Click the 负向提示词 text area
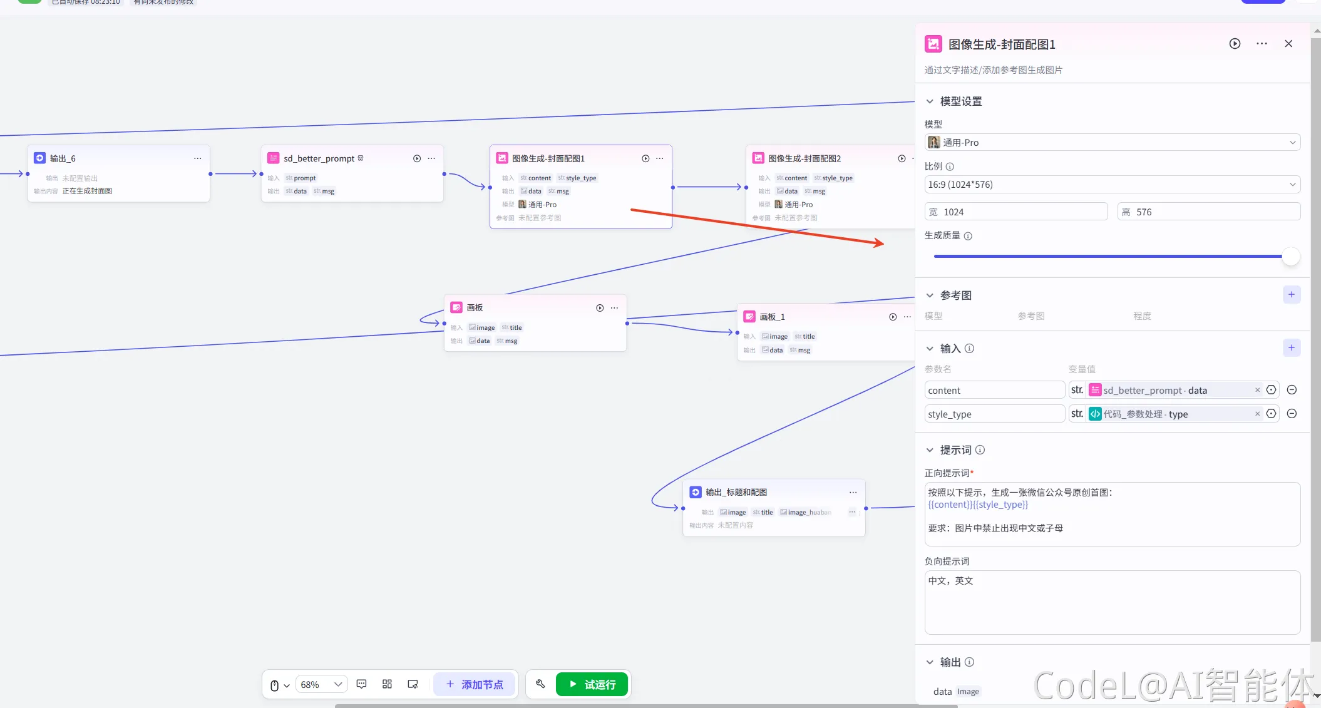1321x708 pixels. tap(1112, 602)
